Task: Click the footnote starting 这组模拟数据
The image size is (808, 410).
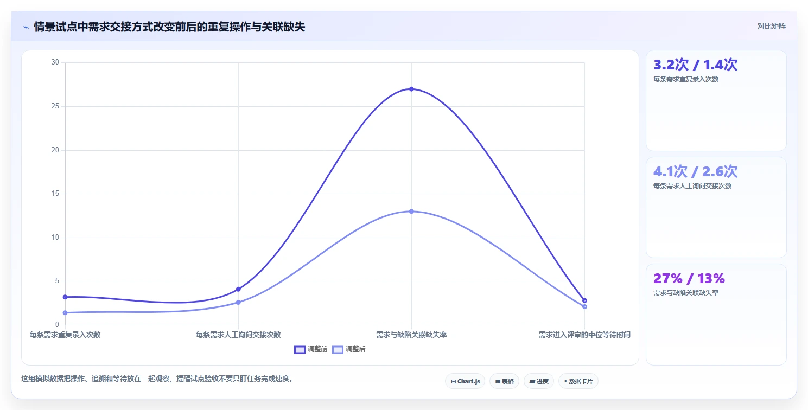Action: [157, 379]
